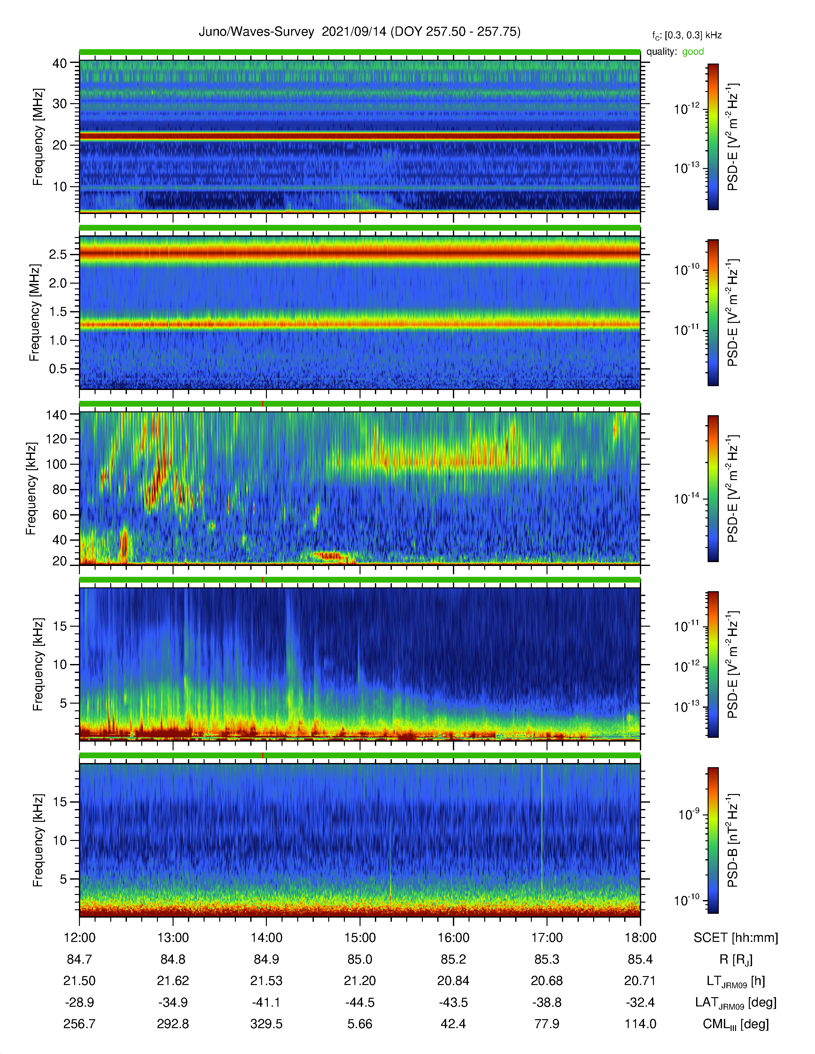Click the 12:00 SCET time label
Image resolution: width=815 pixels, height=1054 pixels.
[80, 938]
